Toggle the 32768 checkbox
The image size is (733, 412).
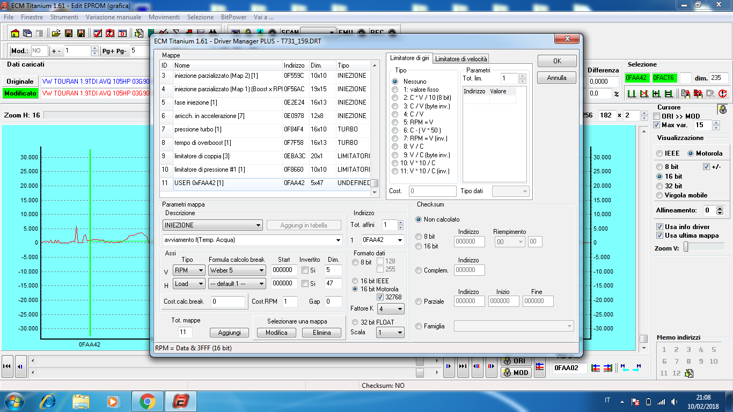pos(380,297)
